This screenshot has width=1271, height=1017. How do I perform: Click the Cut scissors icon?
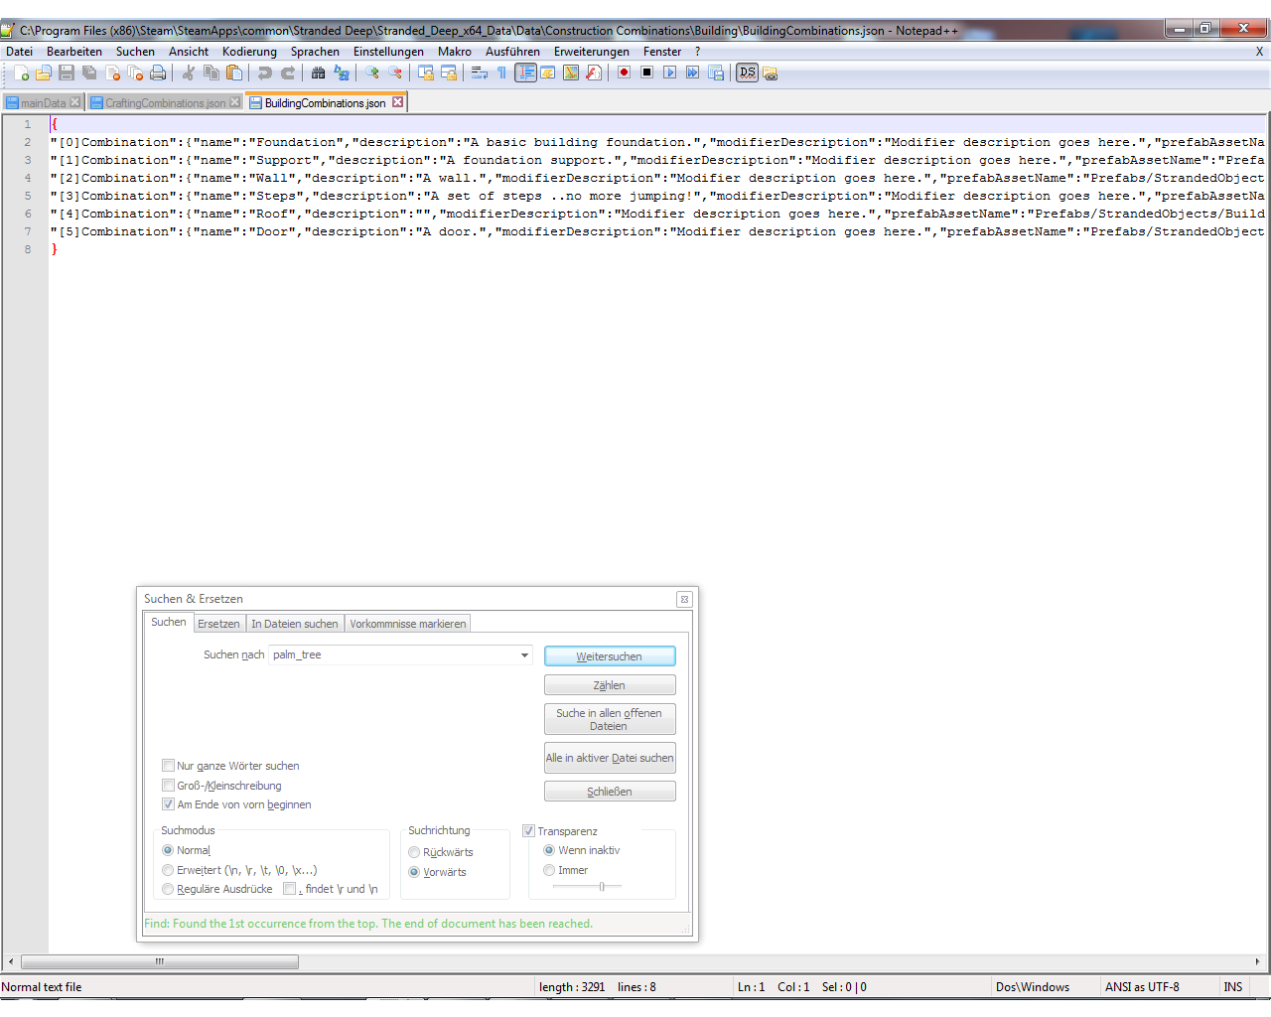click(188, 73)
